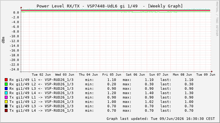Screen dimensions: 220x123
Task: Click the green Rx L2 legend swatch
Action: (x=6, y=84)
